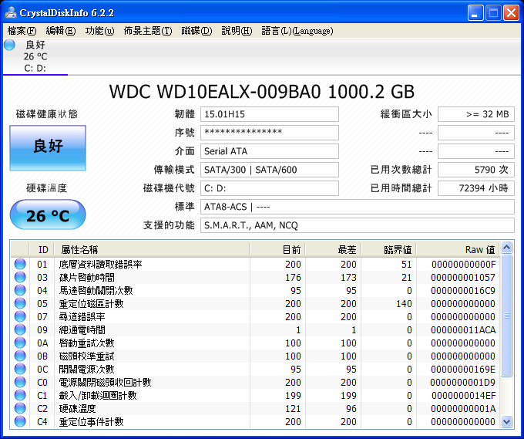Click status orb for attribute 09
Image resolution: width=524 pixels, height=439 pixels.
20,329
